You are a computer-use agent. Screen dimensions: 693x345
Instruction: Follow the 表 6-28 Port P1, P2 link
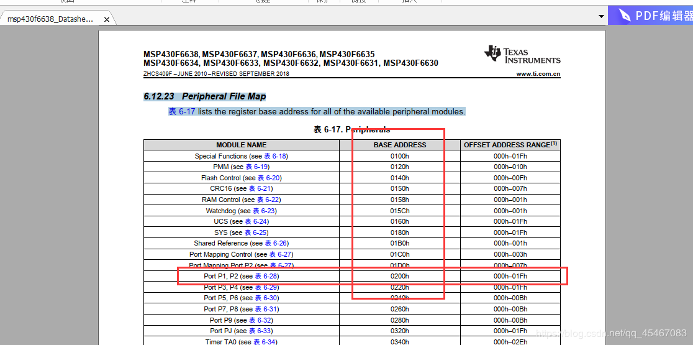(266, 276)
